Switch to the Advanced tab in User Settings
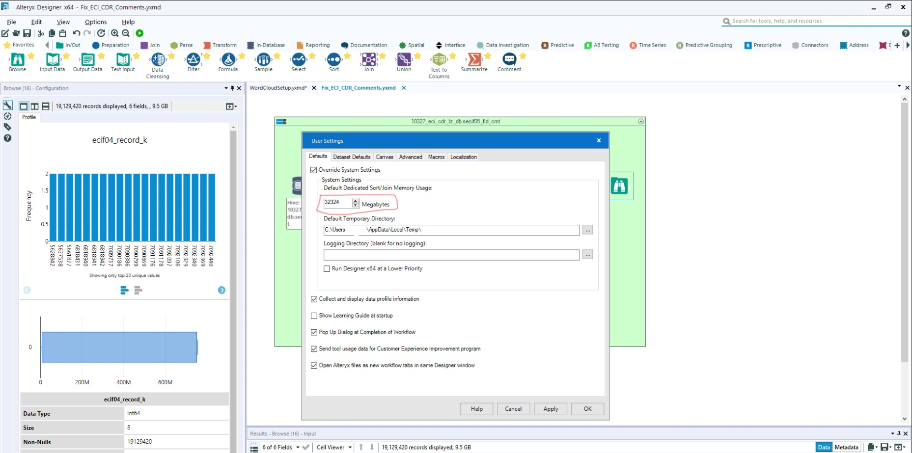This screenshot has height=453, width=912. coord(411,157)
